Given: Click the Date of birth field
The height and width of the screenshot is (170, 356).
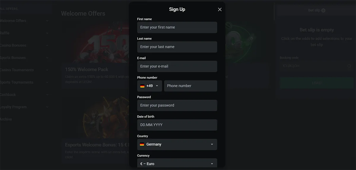Looking at the screenshot, I should [177, 125].
